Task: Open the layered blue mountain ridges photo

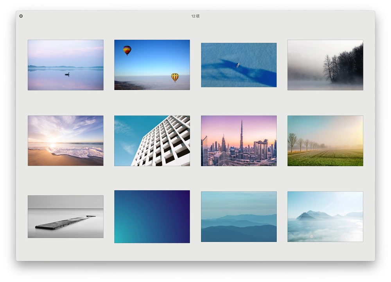Action: [x=239, y=217]
